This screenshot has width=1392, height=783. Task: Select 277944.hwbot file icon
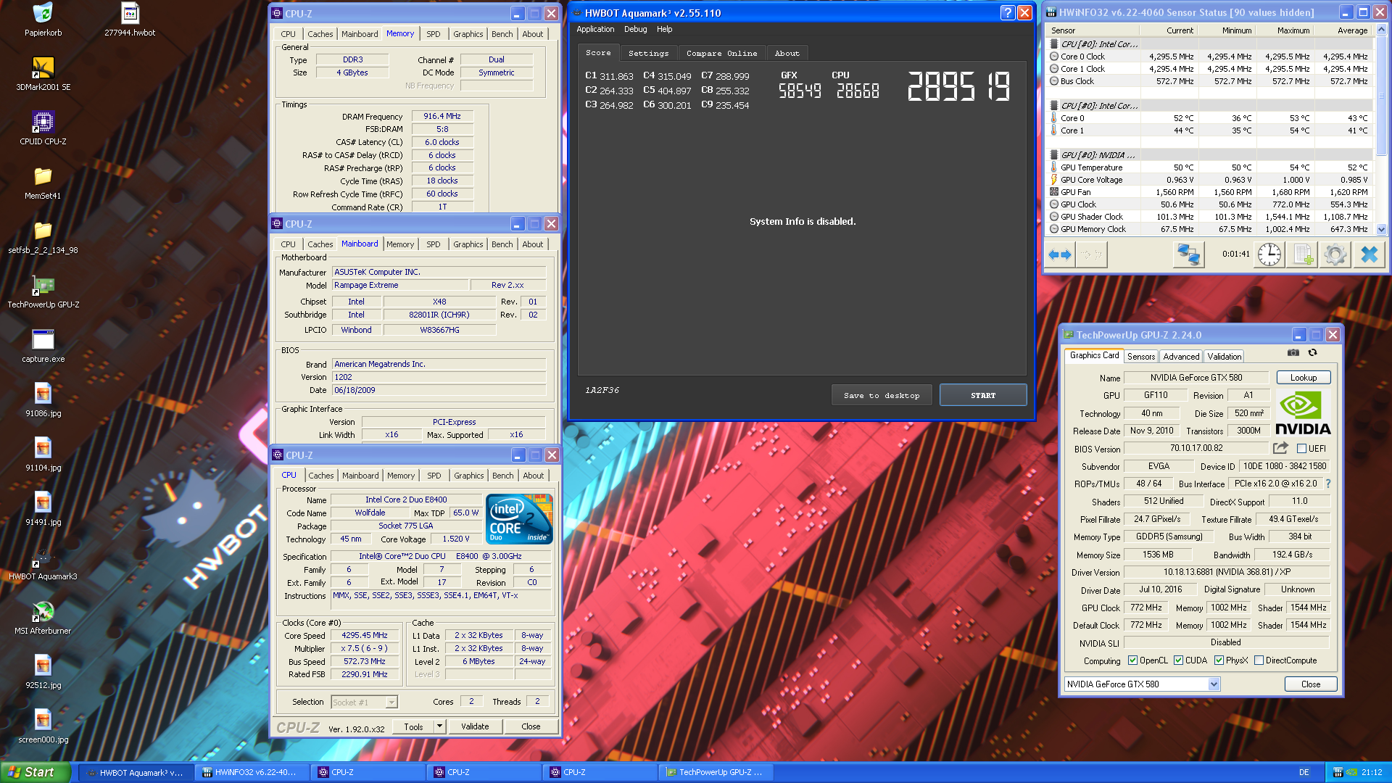(130, 20)
